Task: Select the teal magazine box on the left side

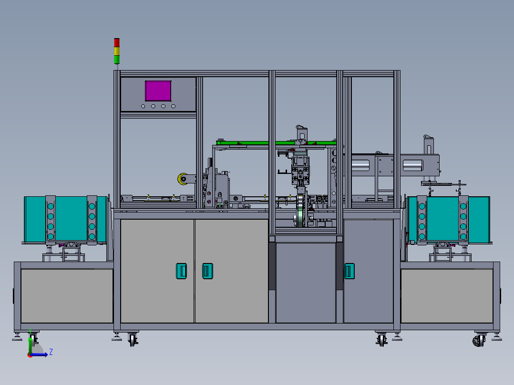Action: (x=66, y=219)
